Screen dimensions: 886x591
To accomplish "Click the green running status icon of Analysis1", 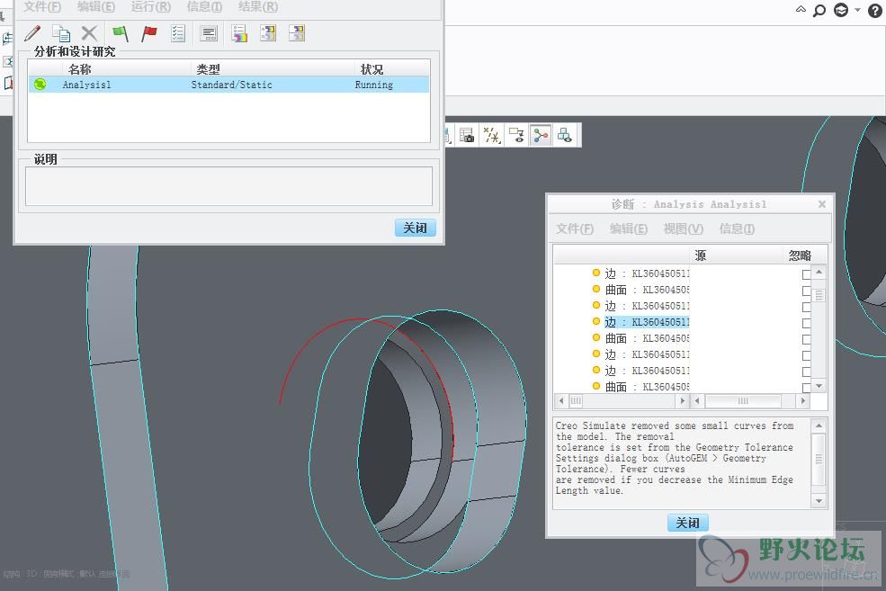I will [40, 85].
